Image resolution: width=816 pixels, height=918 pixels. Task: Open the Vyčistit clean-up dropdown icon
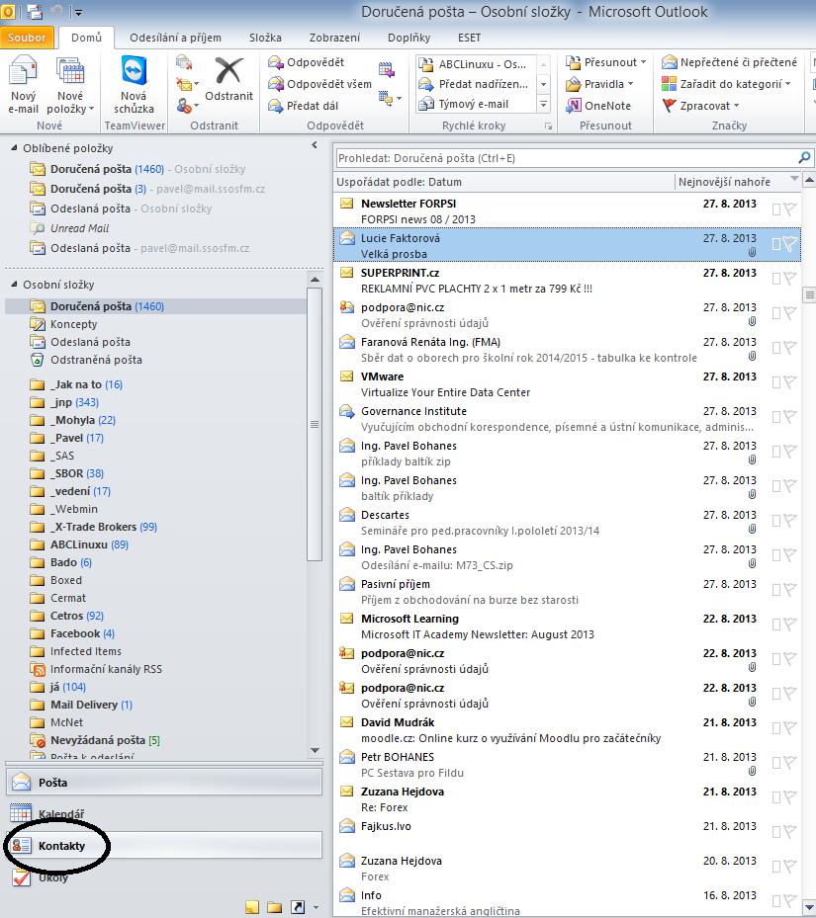(x=187, y=84)
